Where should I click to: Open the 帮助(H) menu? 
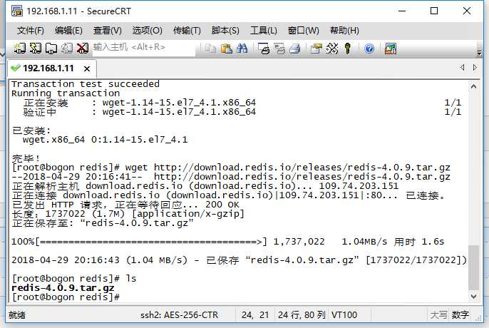tap(344, 31)
